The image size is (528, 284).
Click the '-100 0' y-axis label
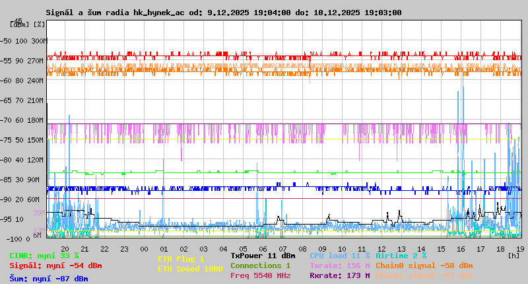coord(18,239)
